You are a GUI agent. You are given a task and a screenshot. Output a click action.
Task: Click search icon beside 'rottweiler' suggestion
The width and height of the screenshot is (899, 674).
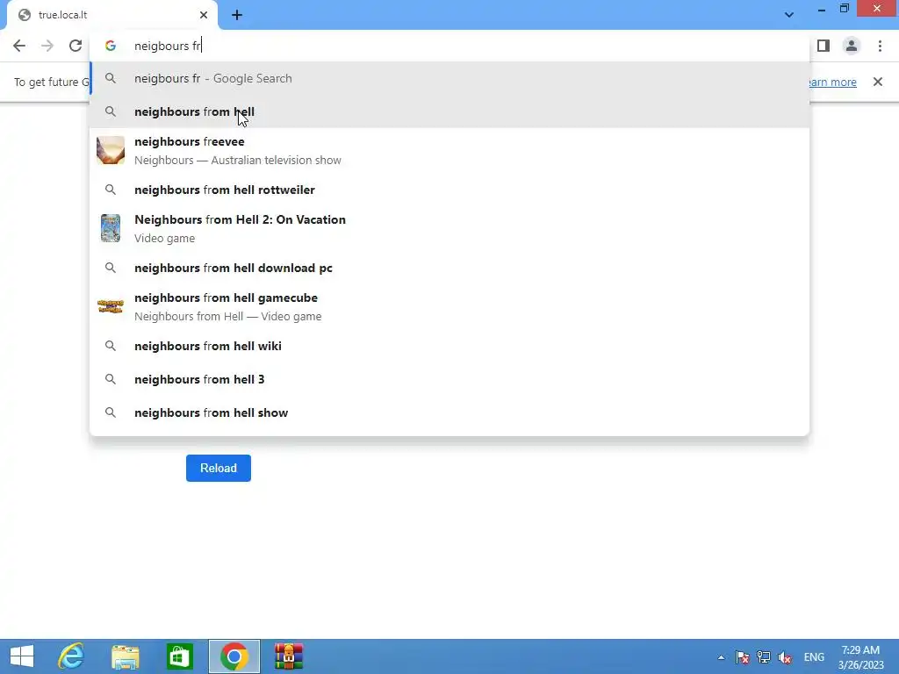[111, 190]
